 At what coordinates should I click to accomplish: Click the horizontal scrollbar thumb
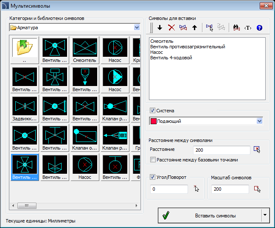tap(27, 206)
